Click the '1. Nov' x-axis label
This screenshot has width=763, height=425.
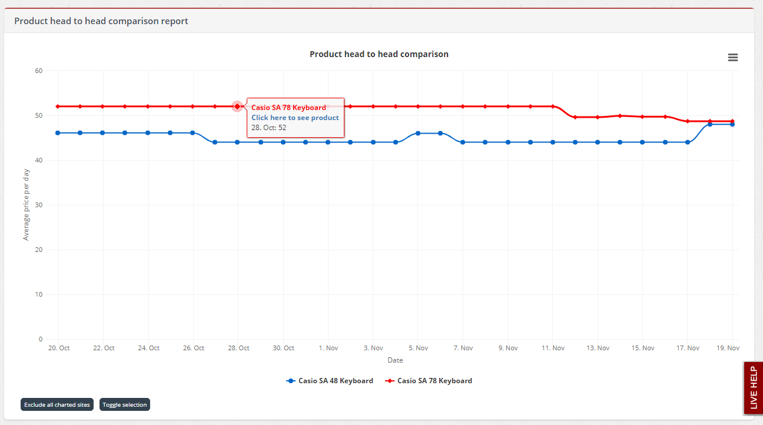(x=329, y=348)
